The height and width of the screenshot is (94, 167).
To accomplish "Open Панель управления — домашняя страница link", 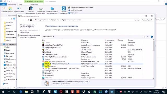I will click(28, 26).
